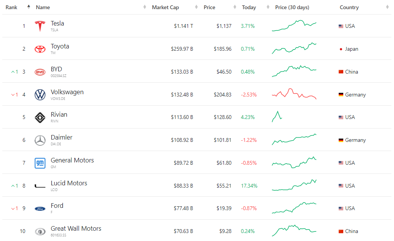Click Ford's $77.48 B market cap
The height and width of the screenshot is (241, 394).
(x=183, y=209)
